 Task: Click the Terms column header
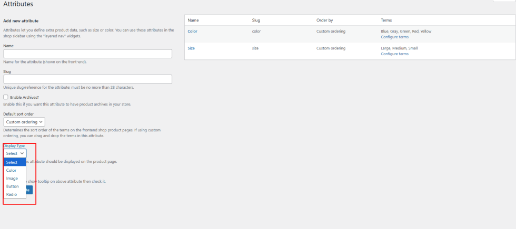386,20
